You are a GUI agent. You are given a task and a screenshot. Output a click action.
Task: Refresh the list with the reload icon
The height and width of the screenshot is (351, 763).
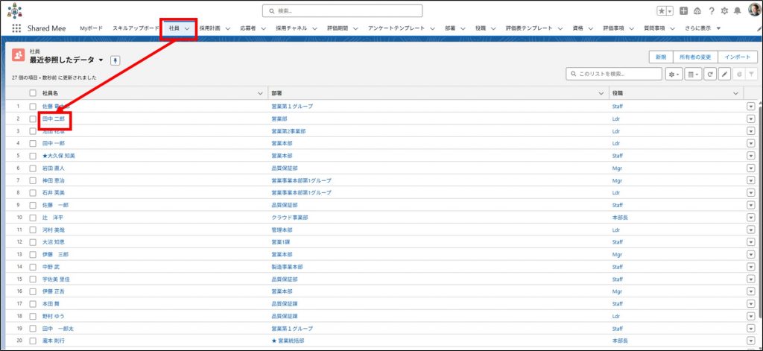pos(710,75)
